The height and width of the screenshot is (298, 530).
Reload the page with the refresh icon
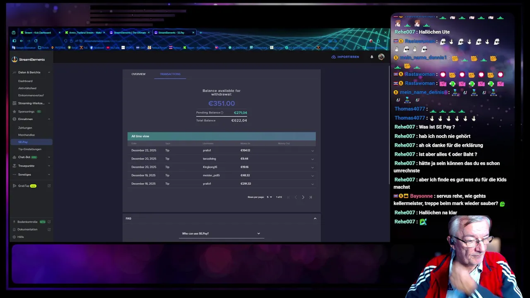click(36, 41)
